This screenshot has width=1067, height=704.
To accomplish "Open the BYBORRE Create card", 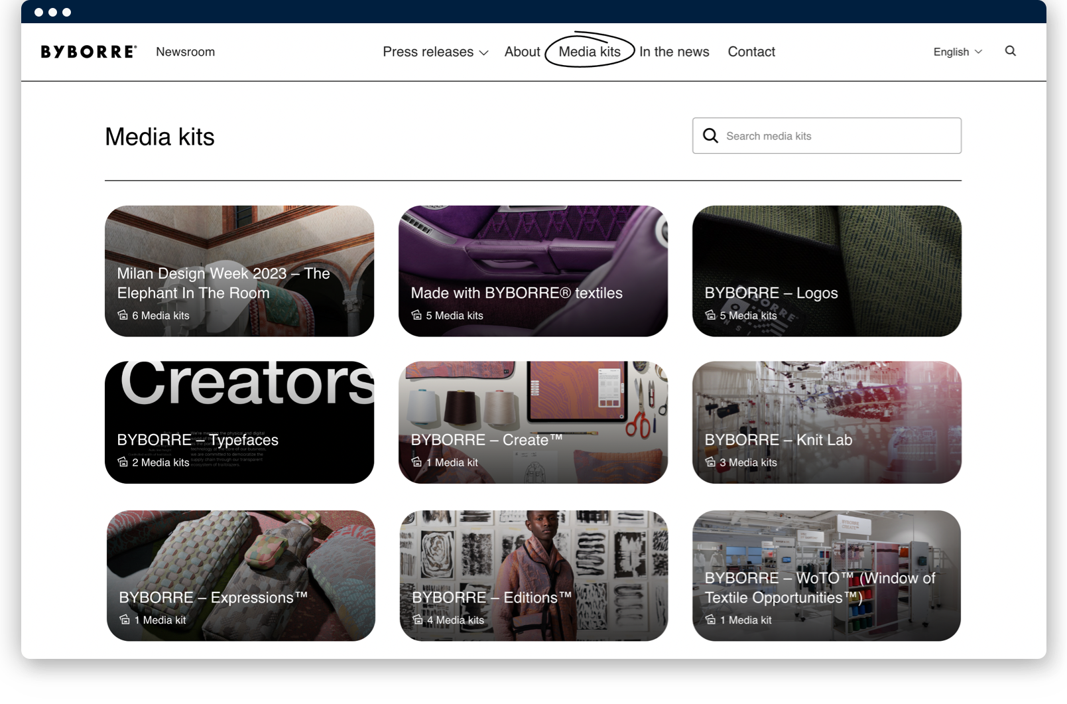I will (x=533, y=422).
